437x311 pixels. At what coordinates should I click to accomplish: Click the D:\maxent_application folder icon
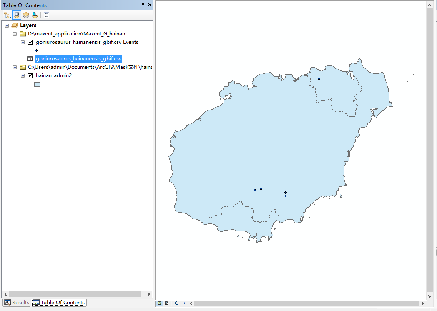pyautogui.click(x=23, y=34)
